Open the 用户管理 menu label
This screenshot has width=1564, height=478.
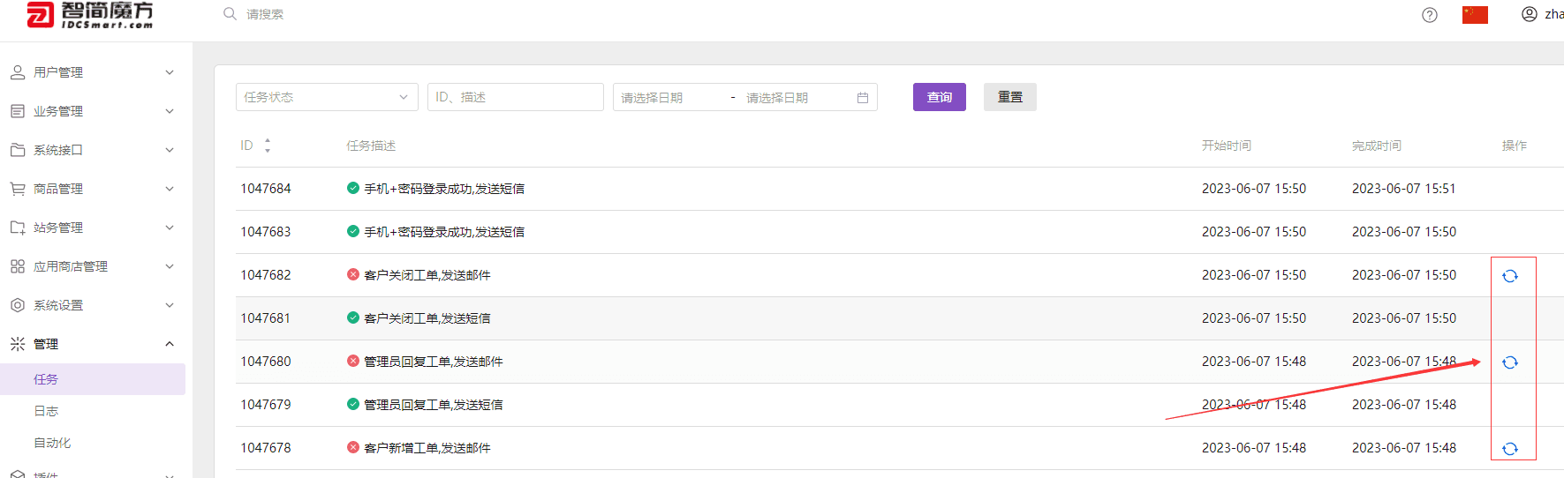coord(58,72)
